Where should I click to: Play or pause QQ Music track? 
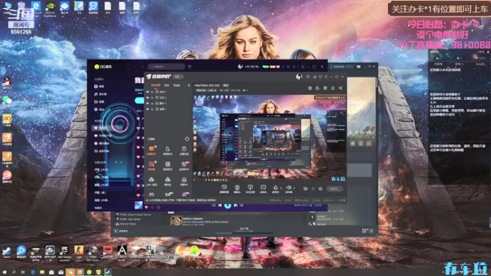point(228,205)
